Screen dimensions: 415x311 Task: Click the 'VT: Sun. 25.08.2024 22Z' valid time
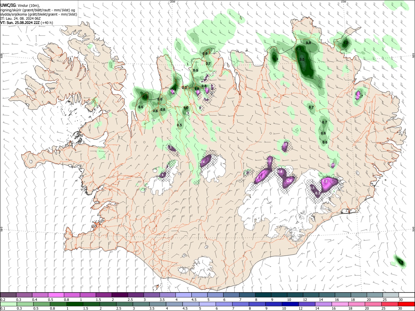tap(20, 23)
